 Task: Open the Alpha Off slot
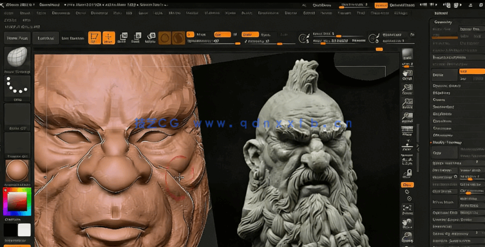click(x=17, y=115)
